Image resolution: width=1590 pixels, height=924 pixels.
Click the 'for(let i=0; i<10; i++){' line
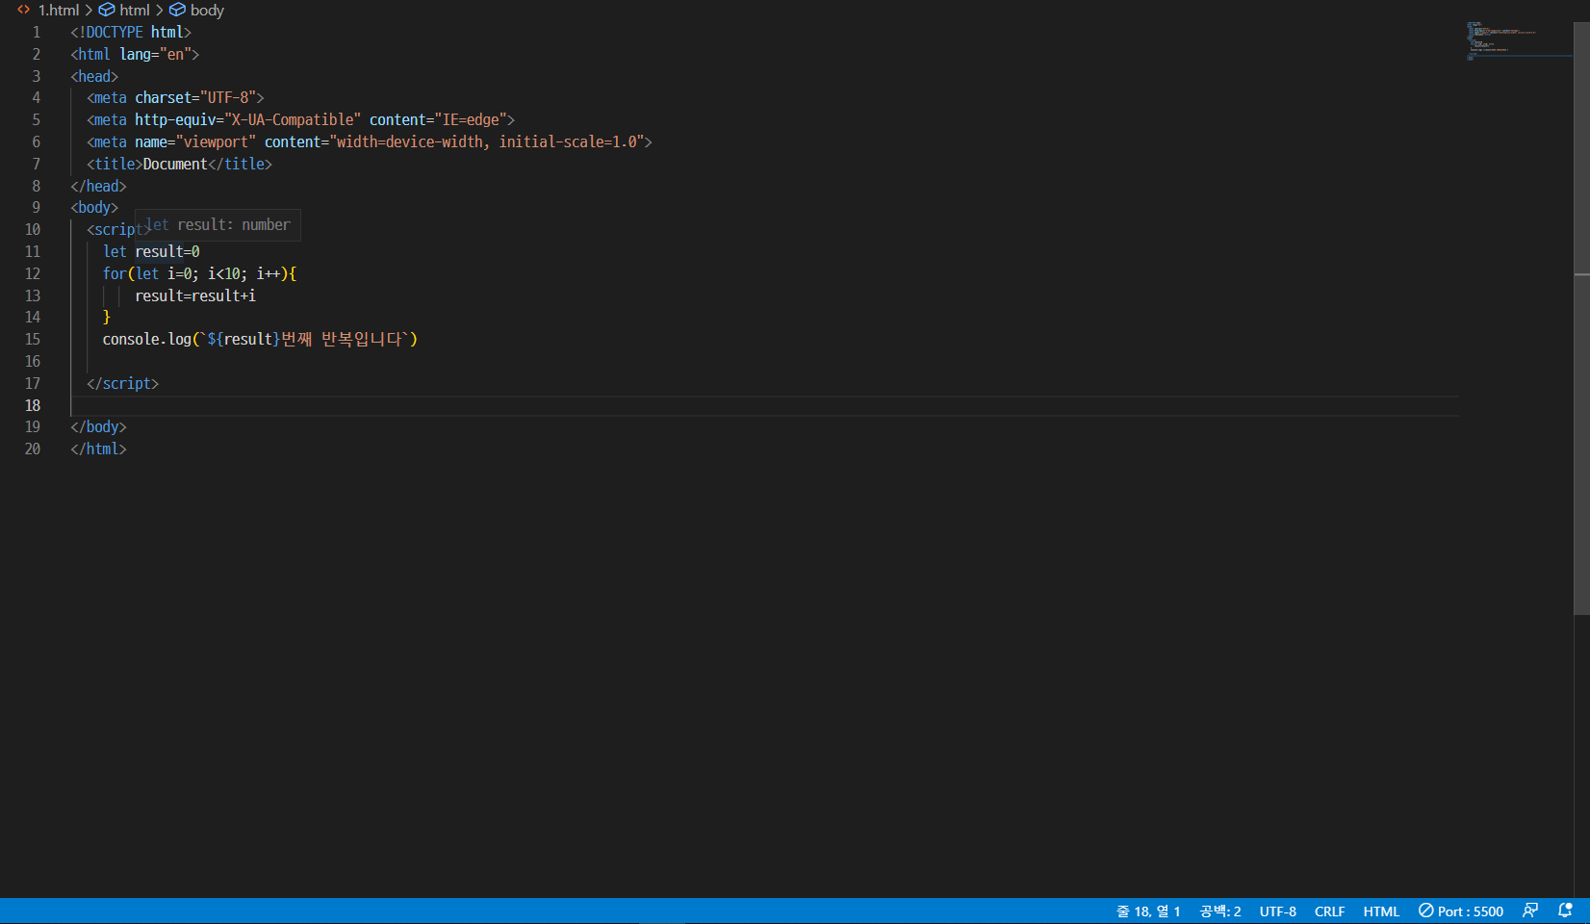[199, 273]
